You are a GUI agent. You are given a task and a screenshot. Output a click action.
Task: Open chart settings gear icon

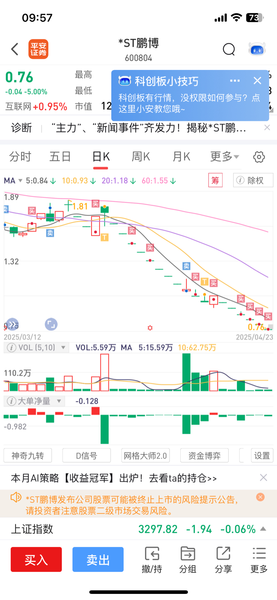(259, 157)
